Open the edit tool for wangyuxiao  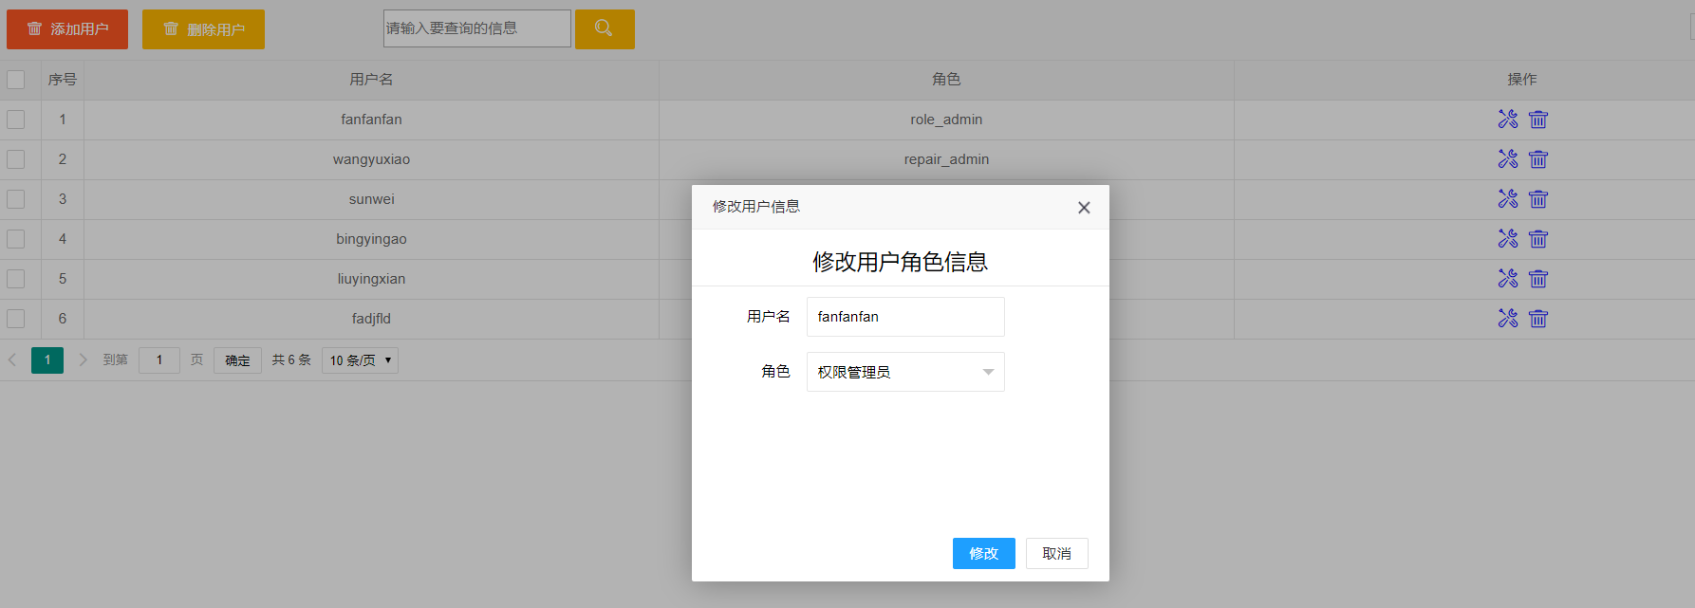click(1508, 159)
